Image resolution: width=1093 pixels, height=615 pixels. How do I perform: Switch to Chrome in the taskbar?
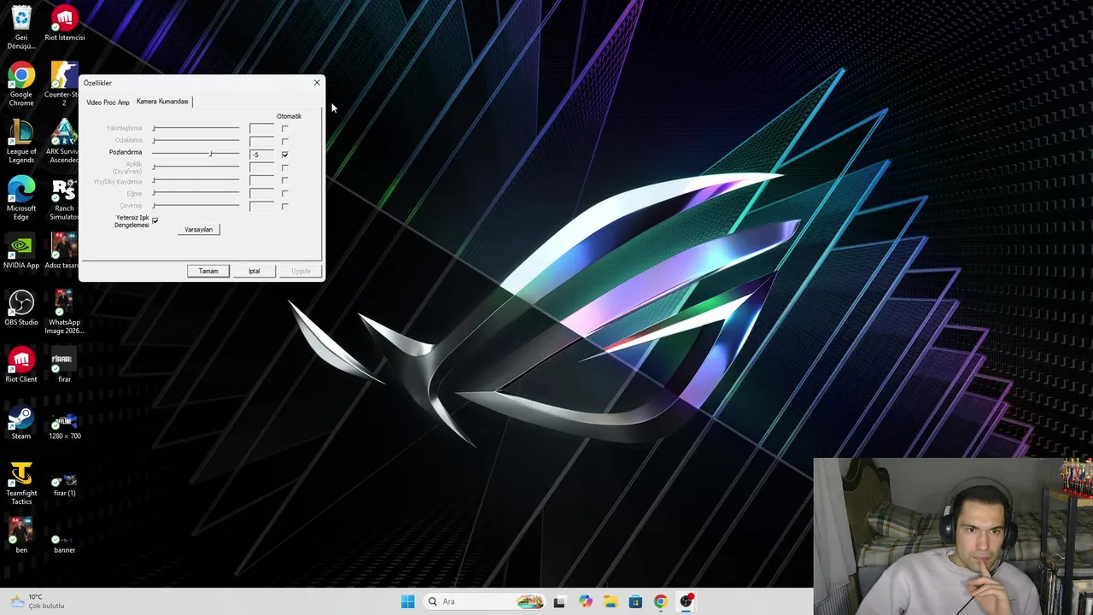660,601
